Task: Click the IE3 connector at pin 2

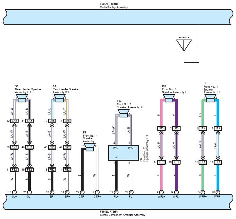Action: [218, 128]
